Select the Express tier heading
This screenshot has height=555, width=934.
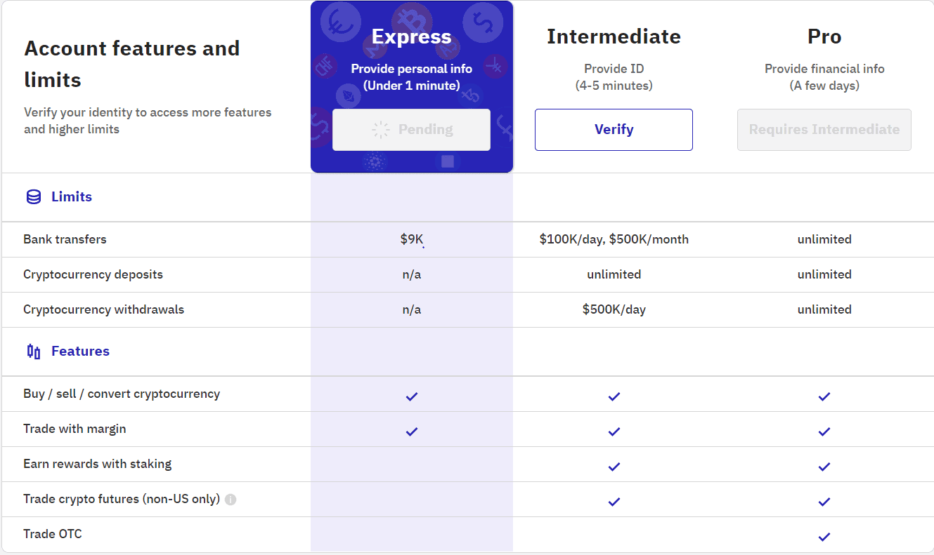point(411,36)
